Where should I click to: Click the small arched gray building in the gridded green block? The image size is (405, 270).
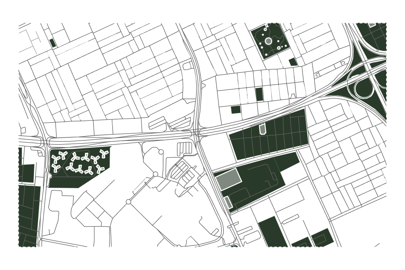coord(263,129)
